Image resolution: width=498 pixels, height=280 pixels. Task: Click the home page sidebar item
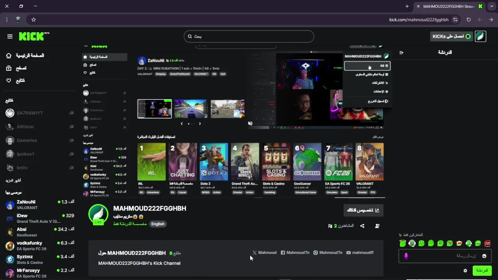[x=25, y=56]
